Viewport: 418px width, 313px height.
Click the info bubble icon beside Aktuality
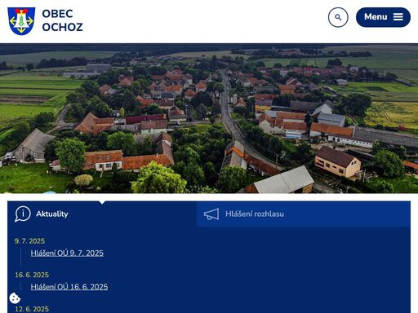(x=23, y=214)
